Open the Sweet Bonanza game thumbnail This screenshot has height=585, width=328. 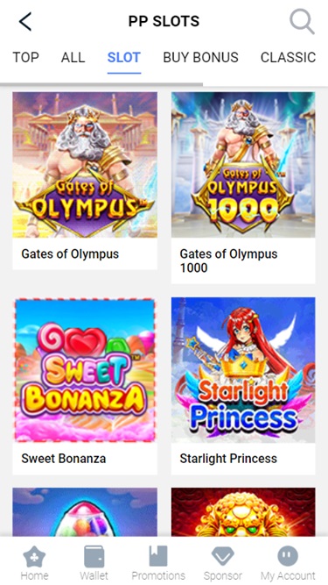click(85, 370)
